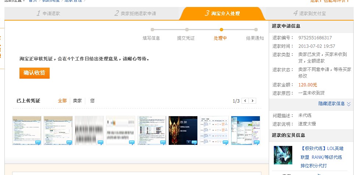Select refund number 9752551686317

click(x=315, y=38)
